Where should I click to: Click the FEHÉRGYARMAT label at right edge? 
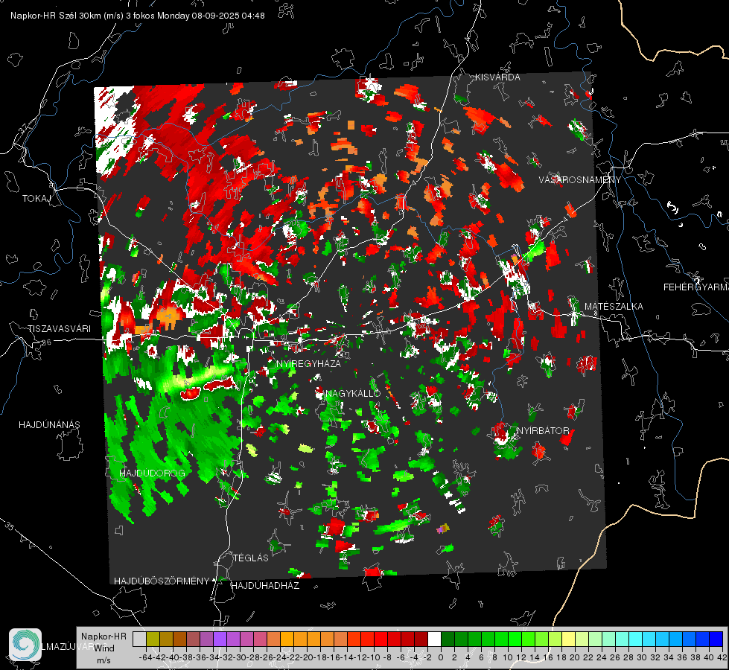click(x=695, y=287)
